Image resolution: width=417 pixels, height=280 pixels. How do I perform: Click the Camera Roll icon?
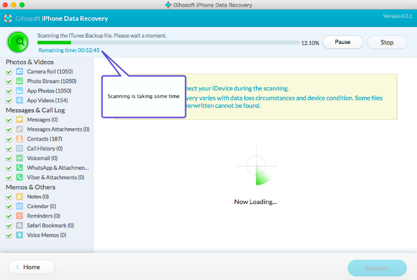(19, 71)
